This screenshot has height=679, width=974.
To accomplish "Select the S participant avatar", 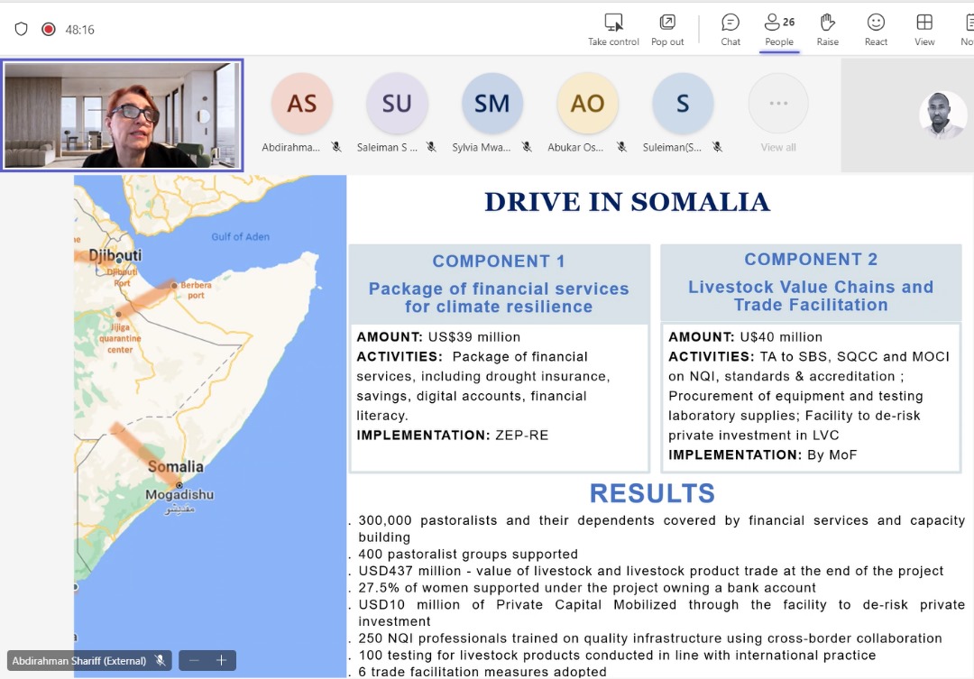I will point(683,103).
